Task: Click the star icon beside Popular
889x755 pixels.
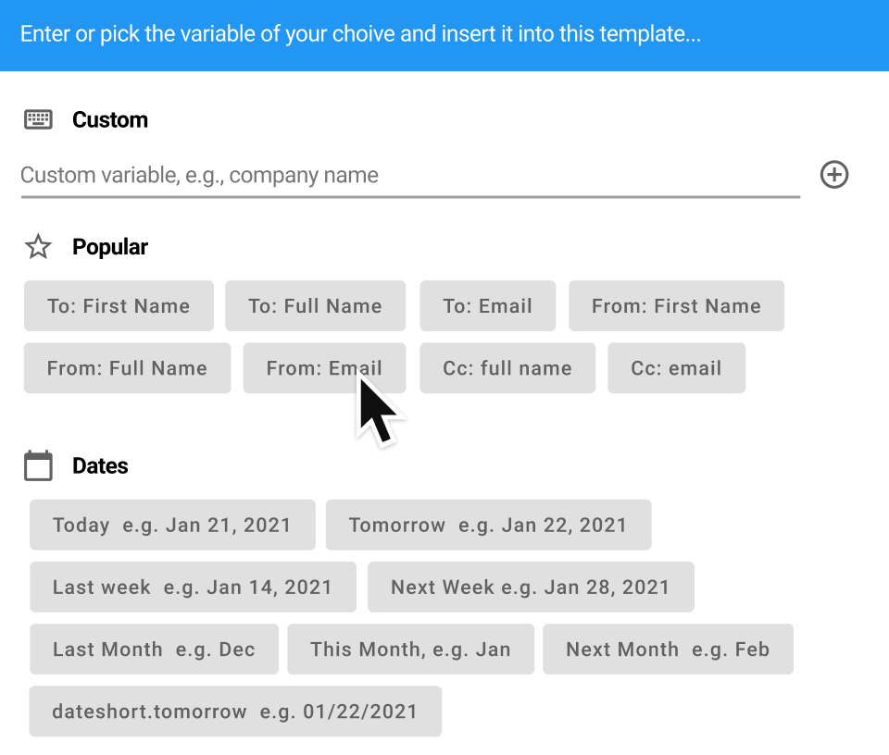Action: point(38,247)
